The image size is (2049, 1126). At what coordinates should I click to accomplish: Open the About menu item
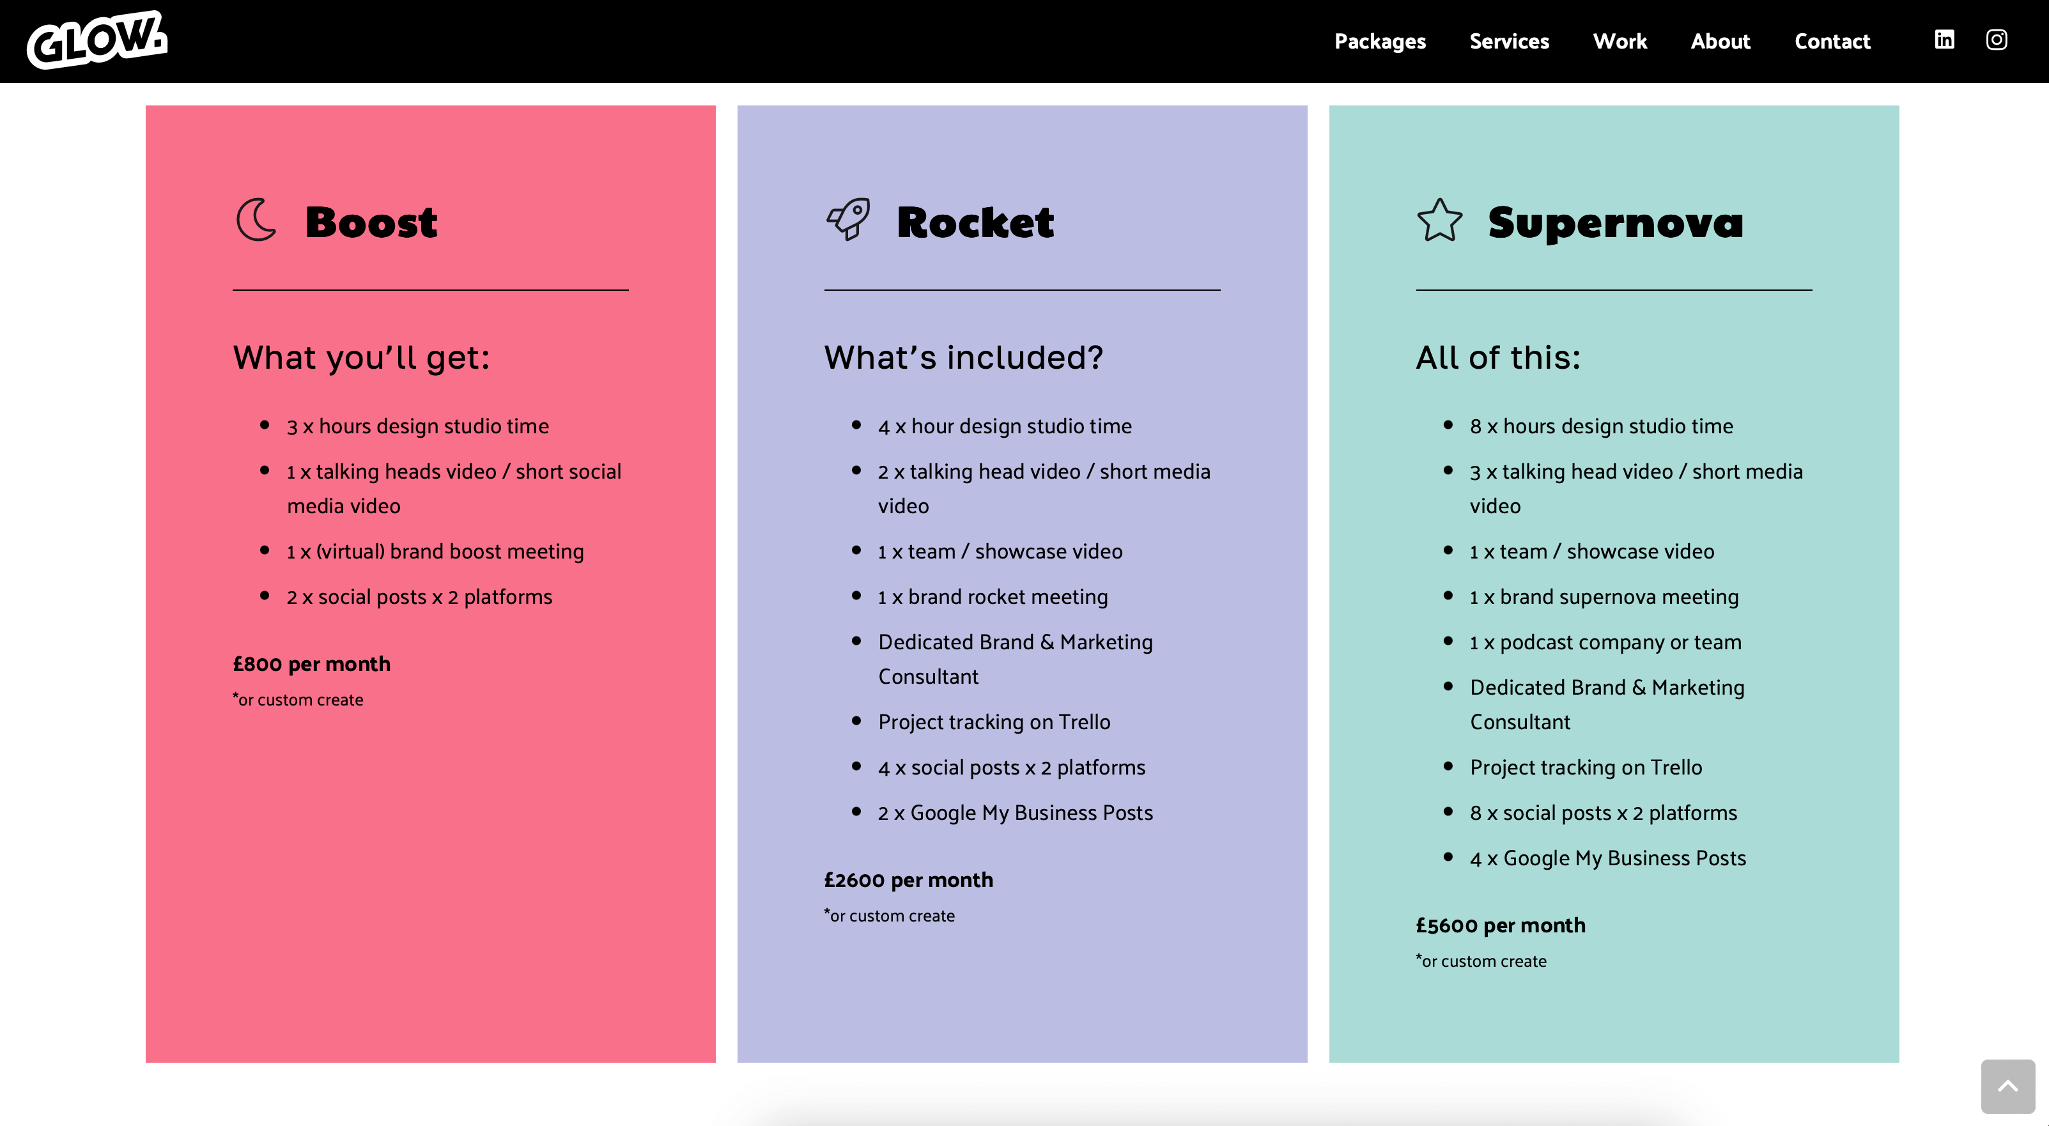[x=1720, y=42]
